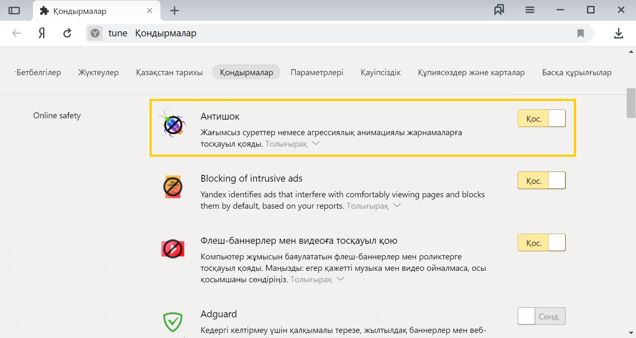Click the Adguard shield icon
Screen dimensions: 636x338
[x=172, y=322]
